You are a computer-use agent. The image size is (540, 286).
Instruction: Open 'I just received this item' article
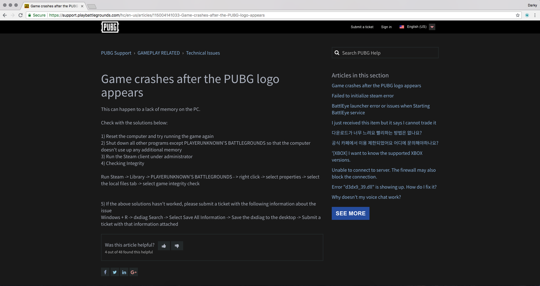(384, 123)
